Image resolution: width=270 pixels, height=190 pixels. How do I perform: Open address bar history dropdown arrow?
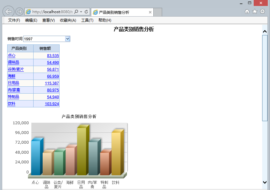pyautogui.click(x=81, y=12)
